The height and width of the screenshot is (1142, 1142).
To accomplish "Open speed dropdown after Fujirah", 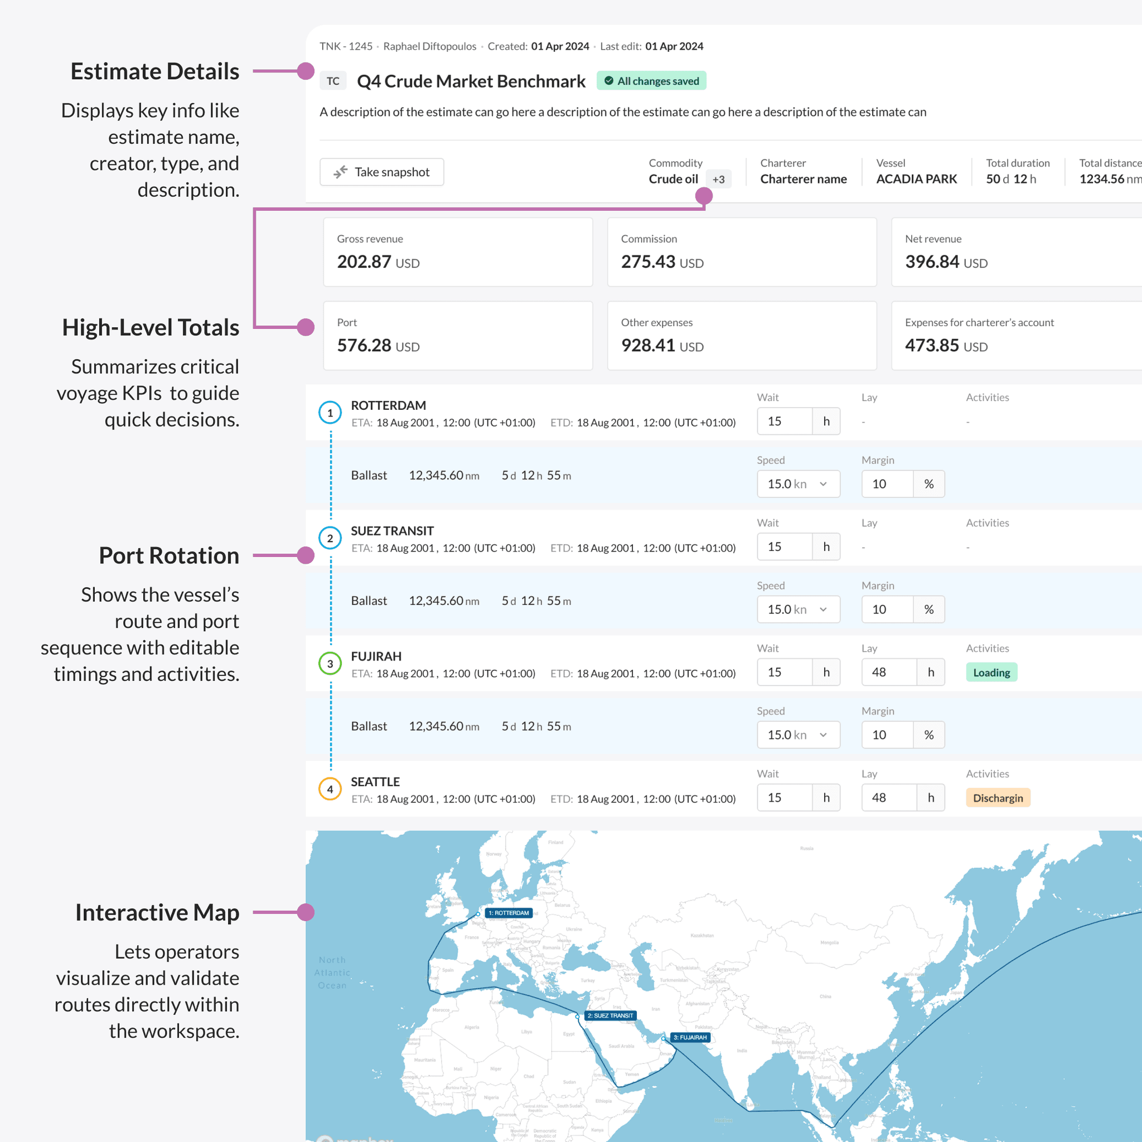I will (798, 735).
